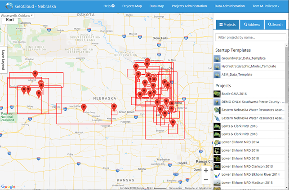Click Lower Elkhorn NRD Clarkson 2013 thumbnail
The image size is (289, 190).
217,167
